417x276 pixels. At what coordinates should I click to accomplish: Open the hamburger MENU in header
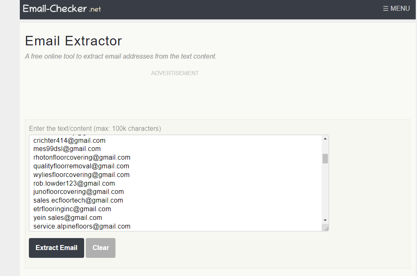coord(396,8)
